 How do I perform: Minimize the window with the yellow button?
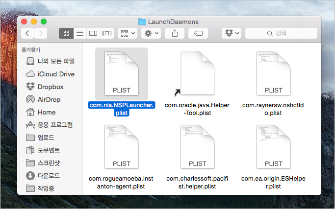pyautogui.click(x=34, y=22)
